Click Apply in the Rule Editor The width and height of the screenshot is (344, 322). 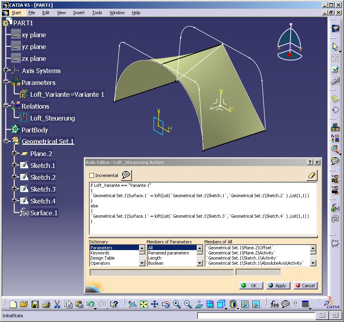278,286
